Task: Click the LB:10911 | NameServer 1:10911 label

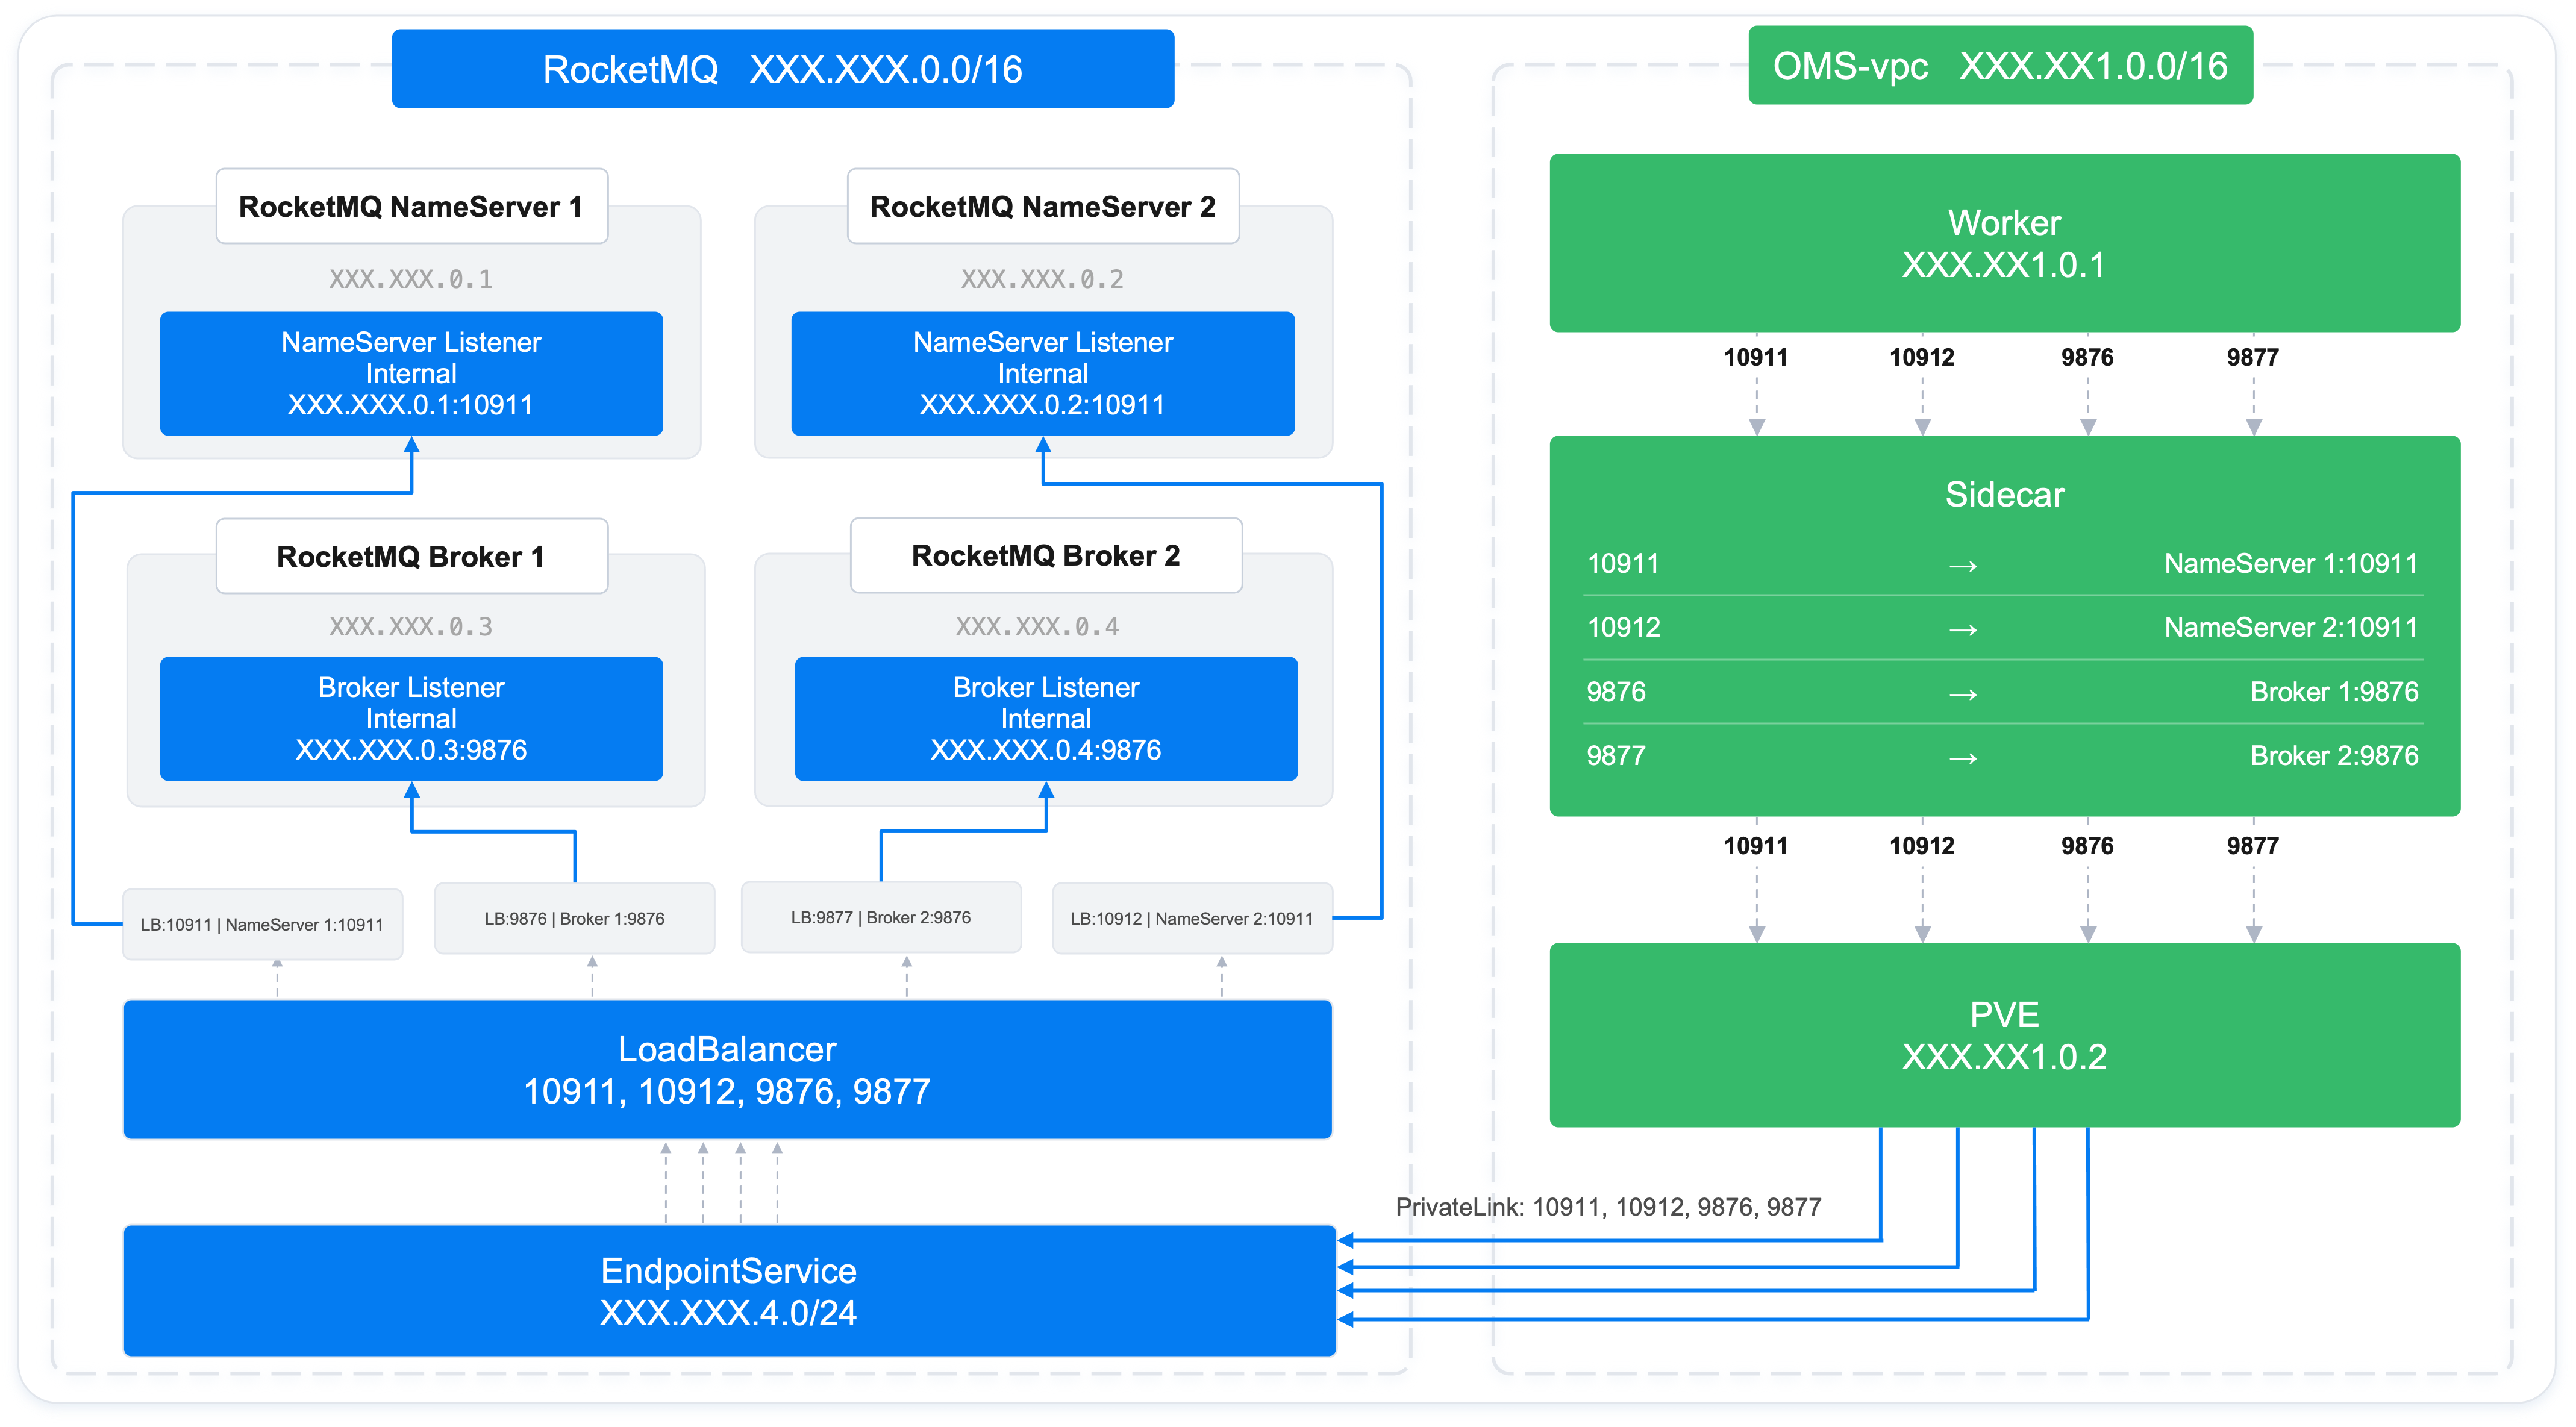Action: coord(262,924)
